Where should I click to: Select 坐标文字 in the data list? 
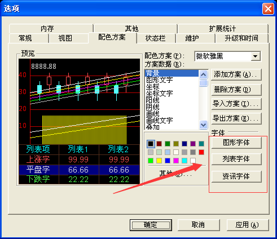point(172,94)
